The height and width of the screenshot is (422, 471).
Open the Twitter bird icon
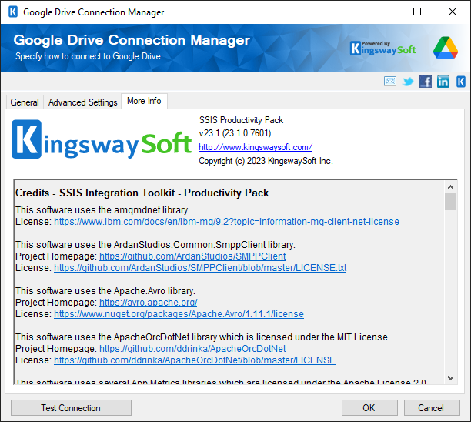coord(408,82)
